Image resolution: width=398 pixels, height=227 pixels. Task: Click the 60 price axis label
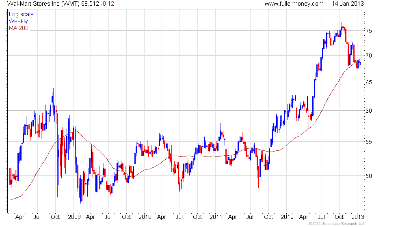(369, 111)
